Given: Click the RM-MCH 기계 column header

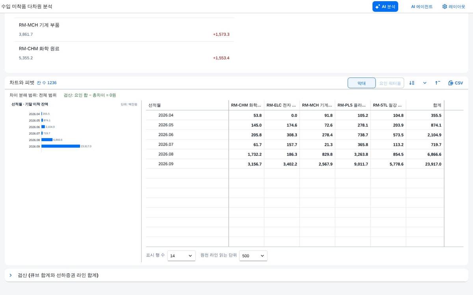Looking at the screenshot, I should pyautogui.click(x=317, y=105).
